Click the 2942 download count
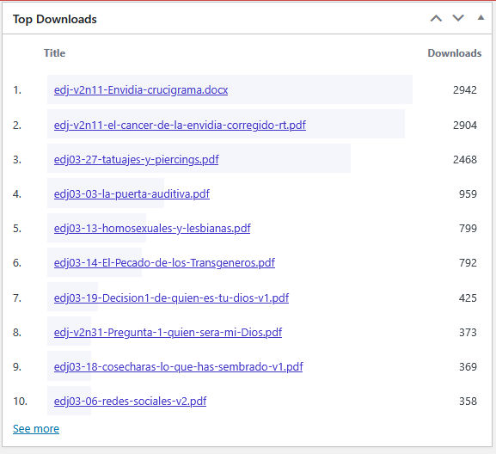The width and height of the screenshot is (496, 454). click(x=465, y=90)
